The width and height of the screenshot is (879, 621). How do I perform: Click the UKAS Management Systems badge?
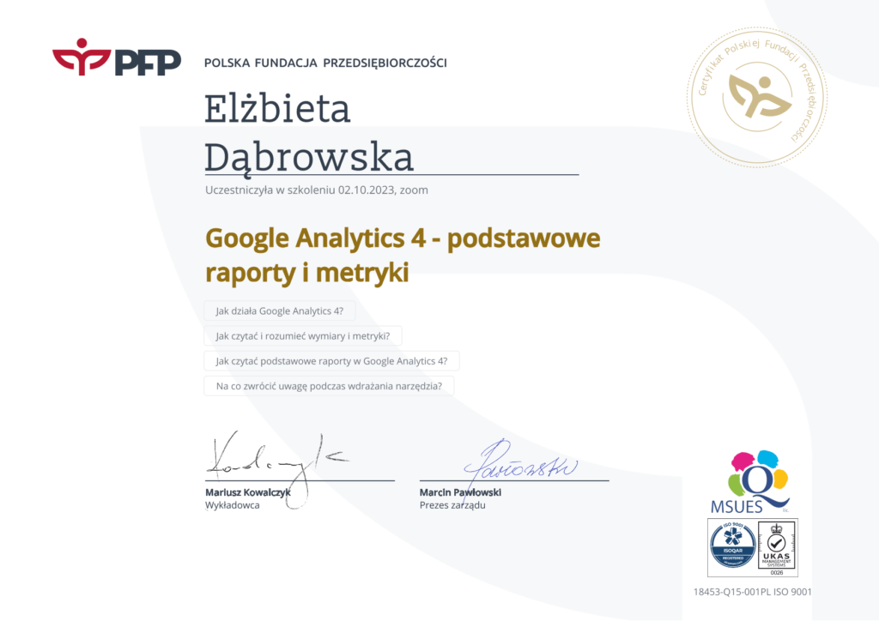776,548
